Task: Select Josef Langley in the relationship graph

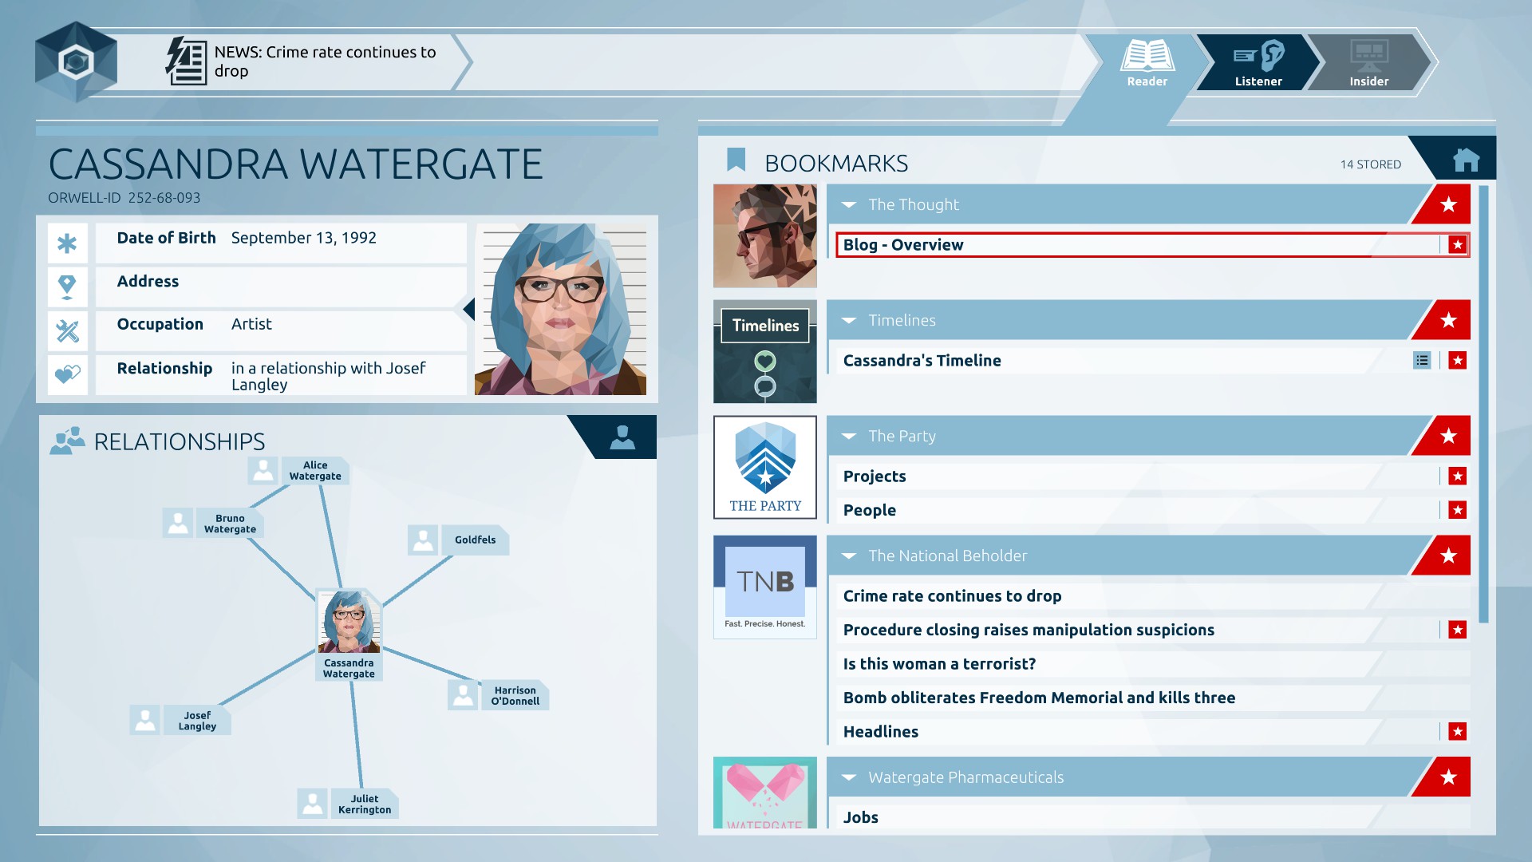Action: pos(196,718)
